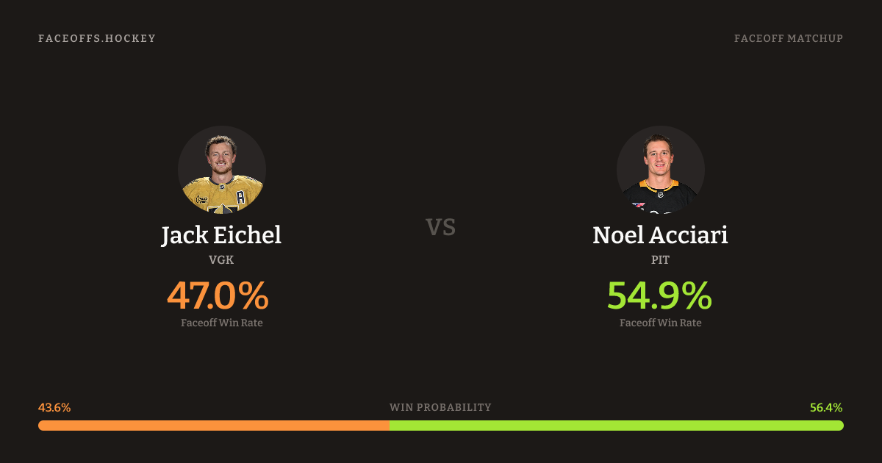Click the 56.4% win probability value

coord(826,407)
